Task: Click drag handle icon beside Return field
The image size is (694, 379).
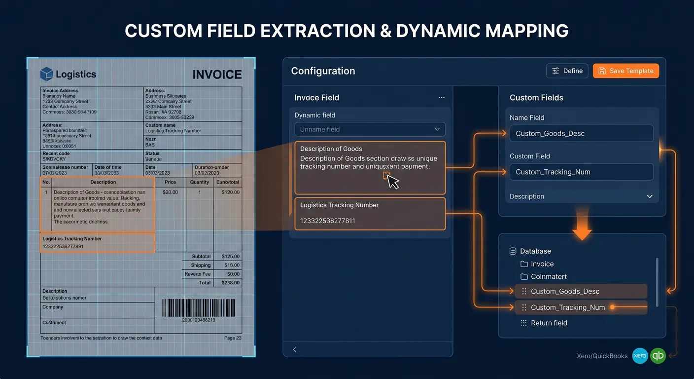Action: (524, 323)
